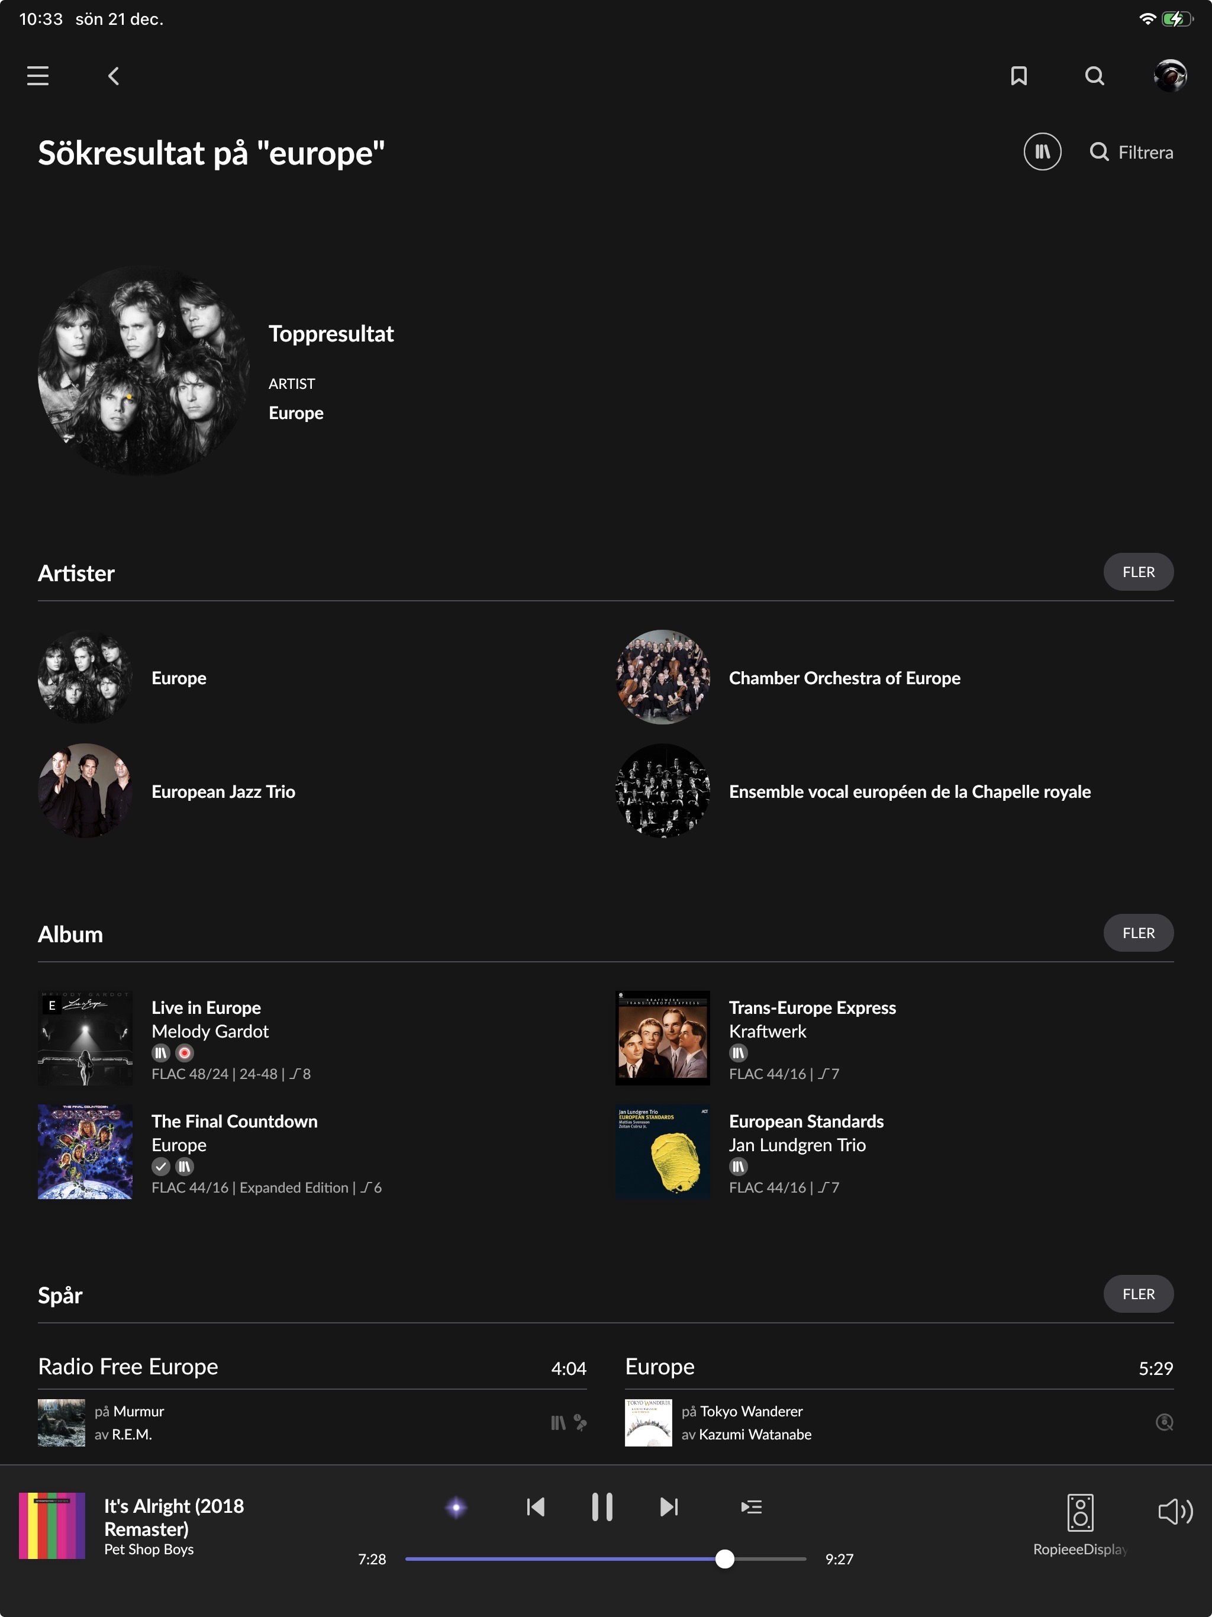
Task: Go back using the back arrow
Action: click(114, 76)
